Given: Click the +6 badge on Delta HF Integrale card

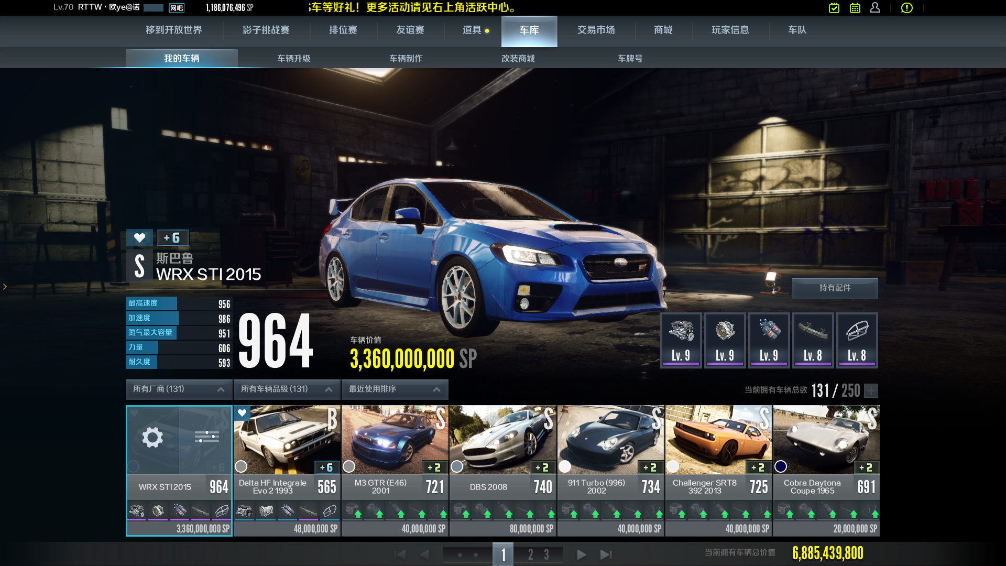Looking at the screenshot, I should (326, 467).
